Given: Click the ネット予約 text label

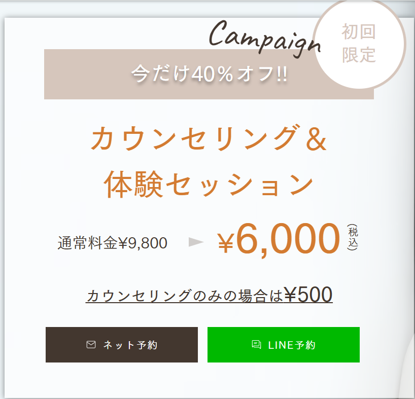Looking at the screenshot, I should tap(130, 345).
